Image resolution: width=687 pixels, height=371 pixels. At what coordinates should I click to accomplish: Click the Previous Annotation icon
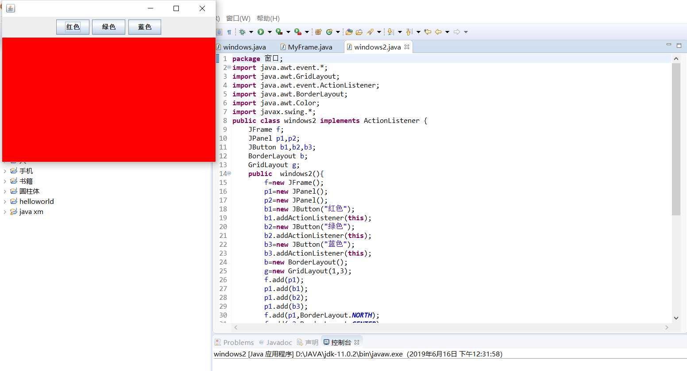[409, 32]
